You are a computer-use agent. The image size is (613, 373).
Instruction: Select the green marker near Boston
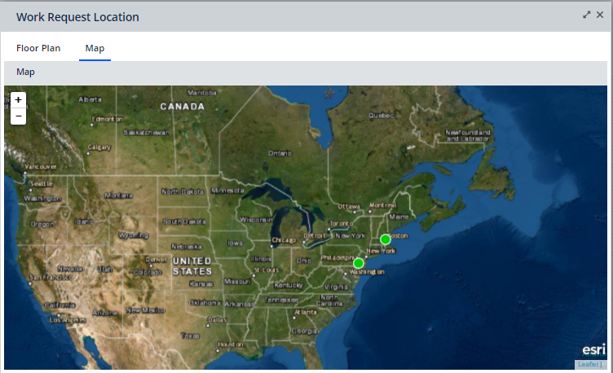[x=385, y=239]
